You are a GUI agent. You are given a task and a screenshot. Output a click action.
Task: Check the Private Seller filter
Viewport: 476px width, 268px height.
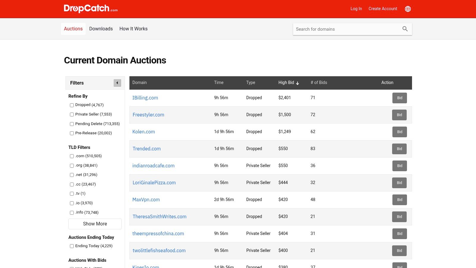[72, 114]
